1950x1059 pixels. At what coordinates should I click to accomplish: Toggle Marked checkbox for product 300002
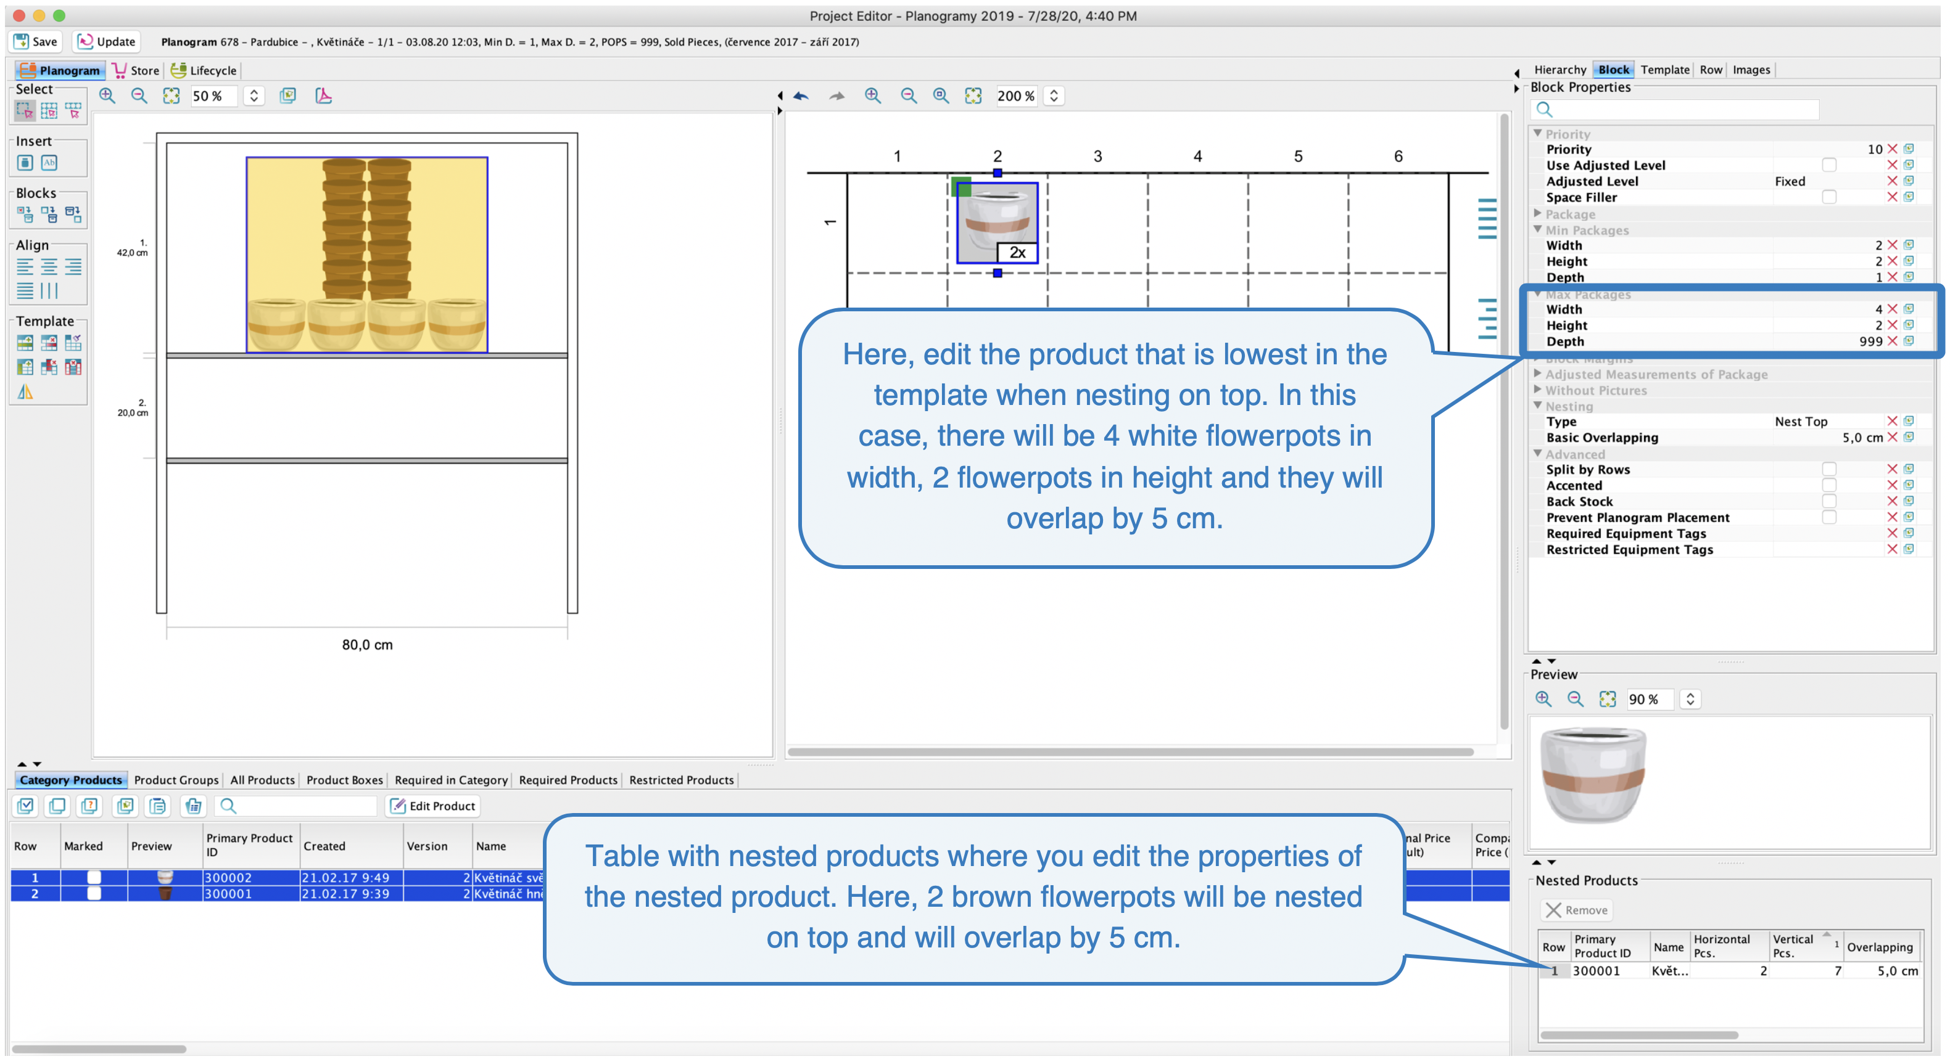click(x=94, y=877)
